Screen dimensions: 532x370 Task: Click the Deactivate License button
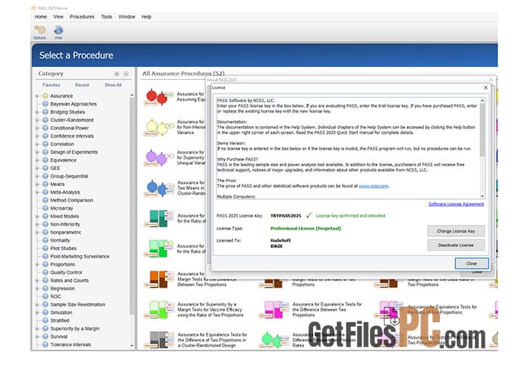(456, 245)
